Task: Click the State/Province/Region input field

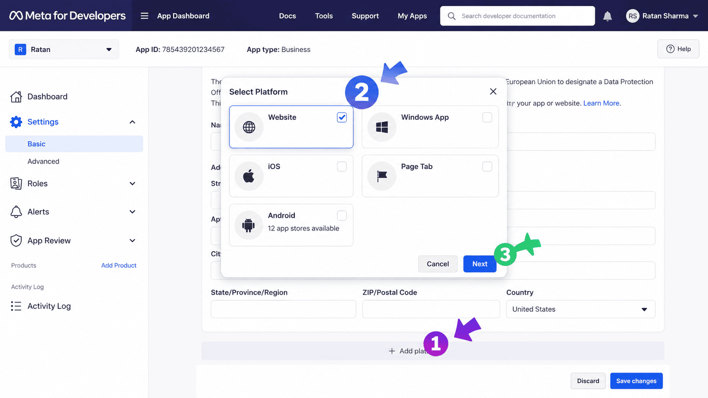Action: point(283,309)
